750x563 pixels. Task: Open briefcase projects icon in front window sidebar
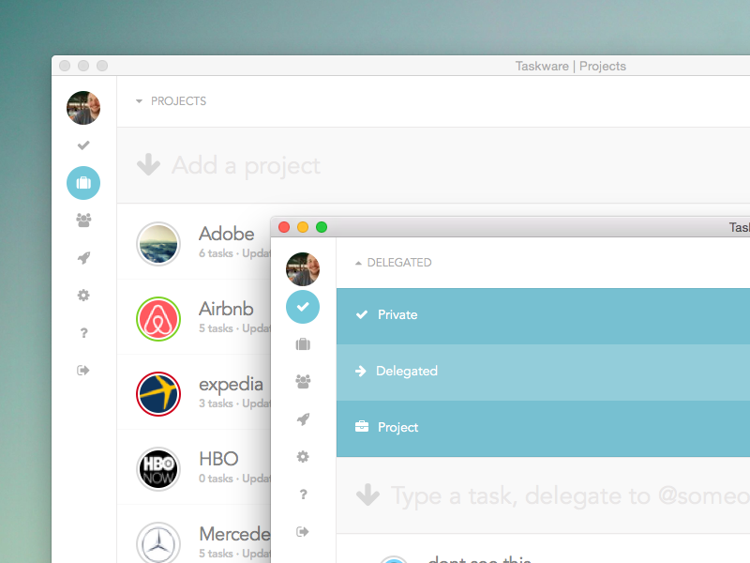pos(303,344)
